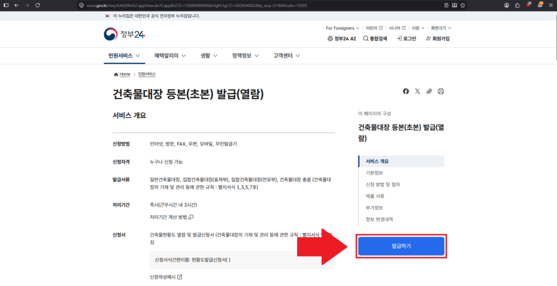Expand For Foreigners dropdown
The height and width of the screenshot is (286, 557).
(343, 28)
